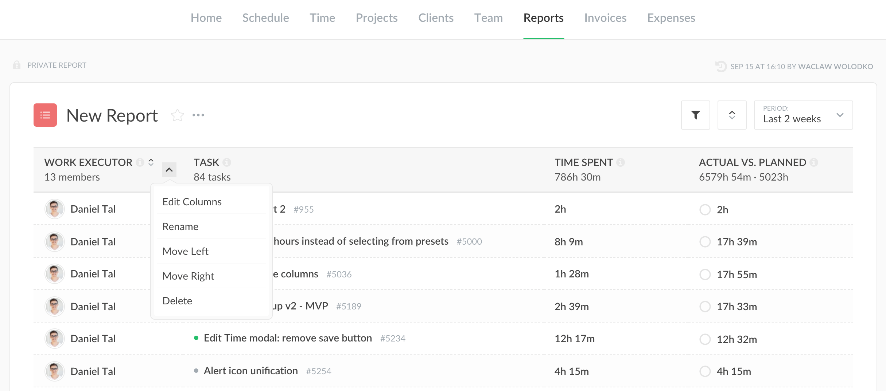
Task: Open report options via three-dot icon
Action: [198, 115]
